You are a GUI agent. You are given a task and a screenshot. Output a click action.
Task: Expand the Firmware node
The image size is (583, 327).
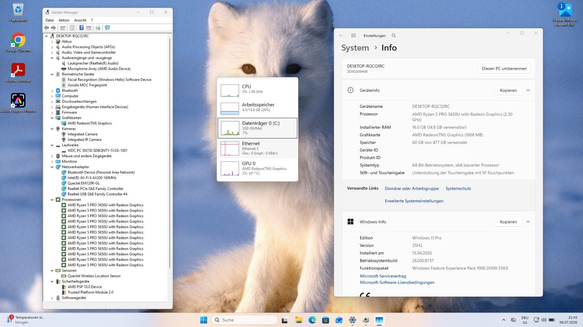52,112
